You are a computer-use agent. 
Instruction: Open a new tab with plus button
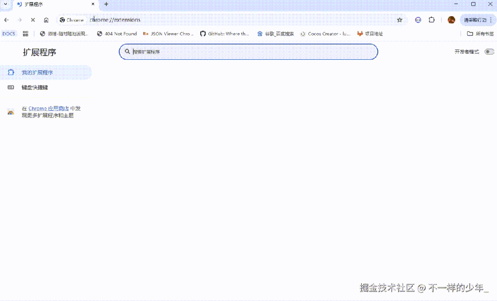(x=106, y=4)
